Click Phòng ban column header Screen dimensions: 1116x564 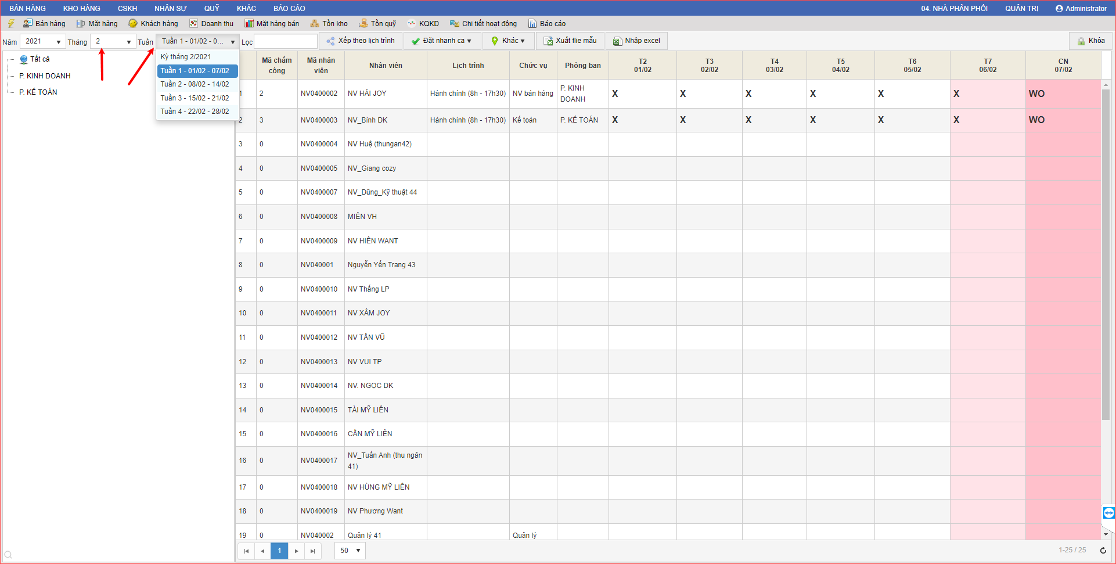[x=583, y=66]
